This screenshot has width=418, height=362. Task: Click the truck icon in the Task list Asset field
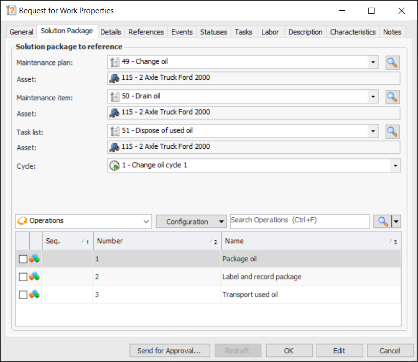coord(115,147)
